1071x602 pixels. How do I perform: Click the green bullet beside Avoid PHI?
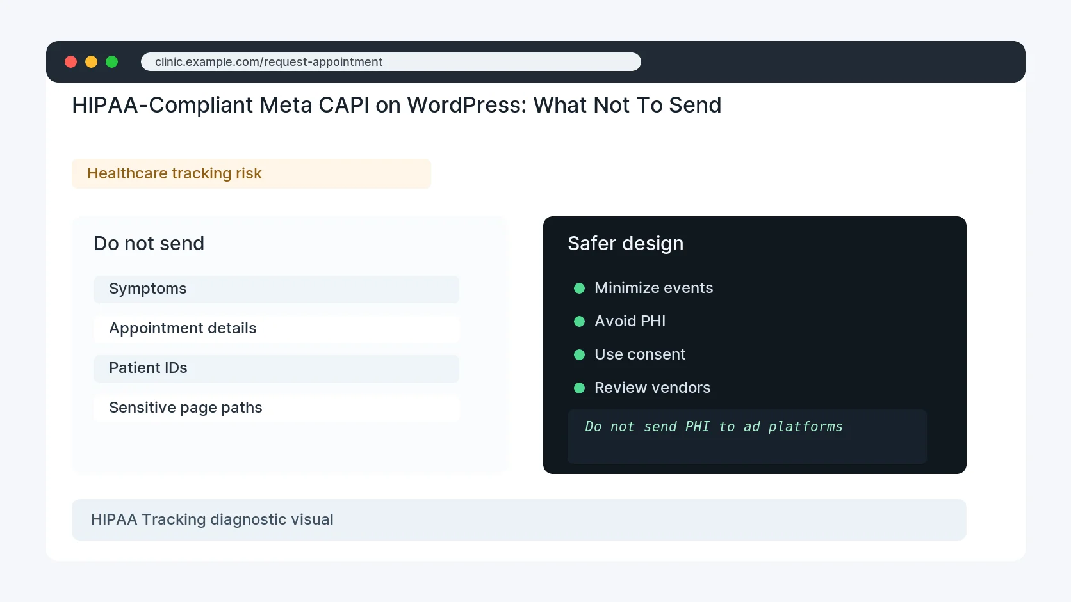(x=580, y=322)
